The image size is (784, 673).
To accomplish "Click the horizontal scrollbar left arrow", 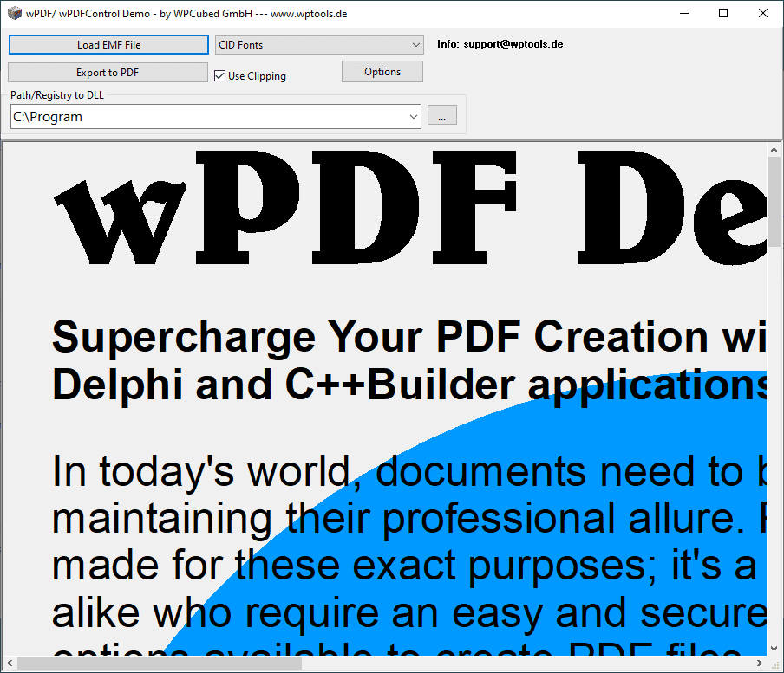I will coord(10,663).
